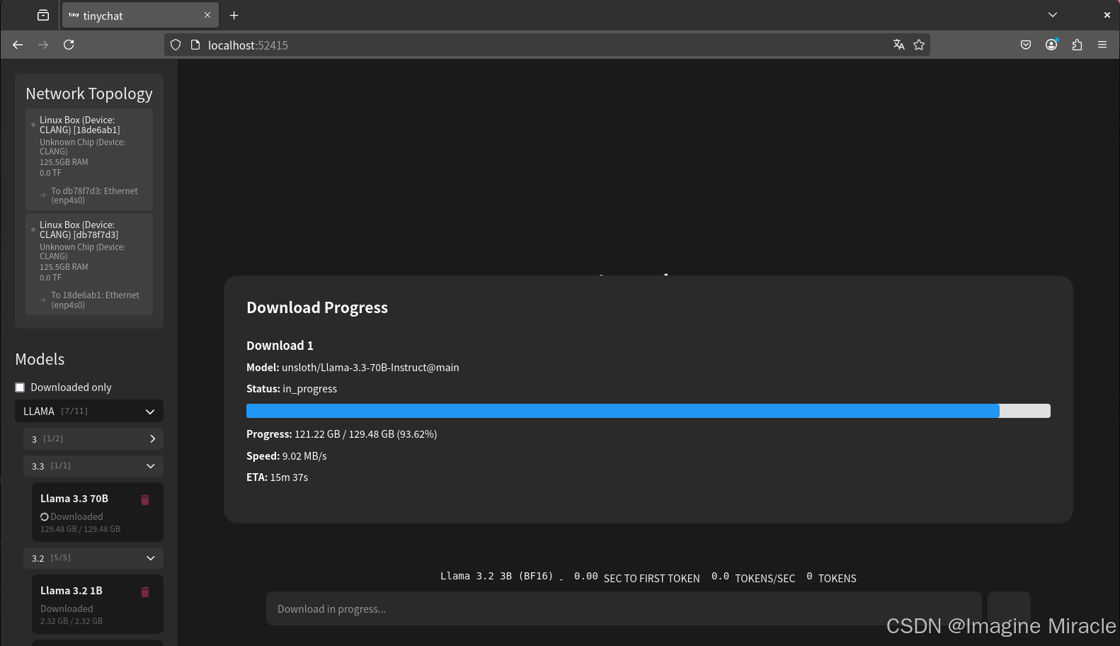1120x646 pixels.
Task: Delete the Llama 3.3 70B model
Action: pos(145,500)
